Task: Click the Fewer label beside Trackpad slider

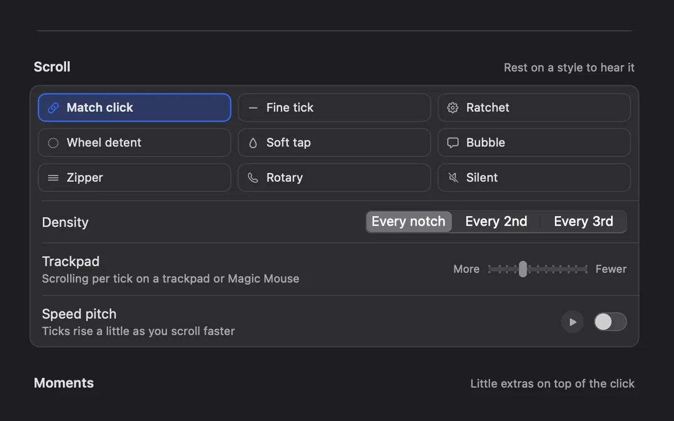Action: pos(611,269)
